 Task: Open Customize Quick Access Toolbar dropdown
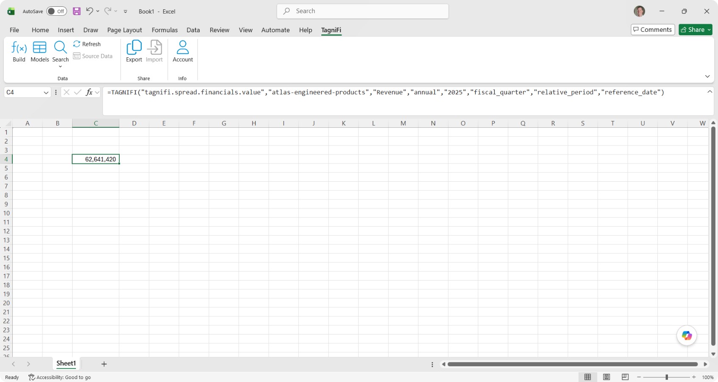pos(126,11)
